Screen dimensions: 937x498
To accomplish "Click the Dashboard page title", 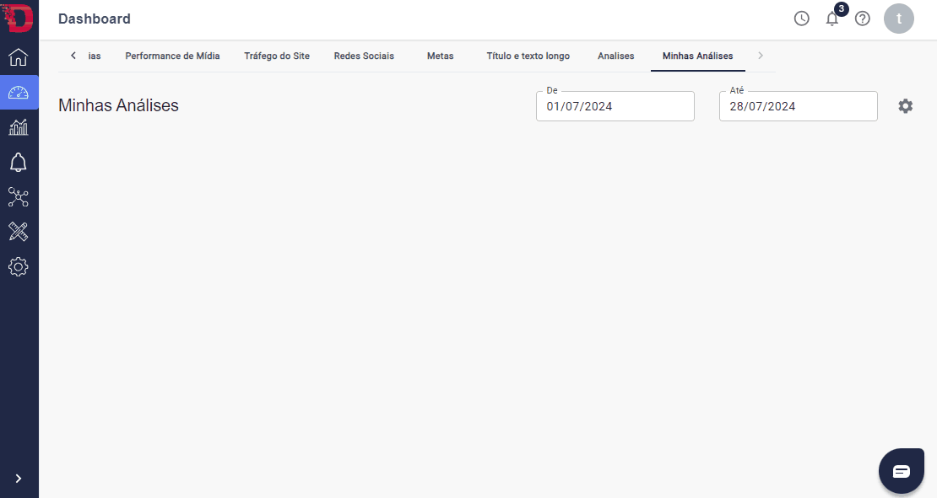I will [x=95, y=19].
